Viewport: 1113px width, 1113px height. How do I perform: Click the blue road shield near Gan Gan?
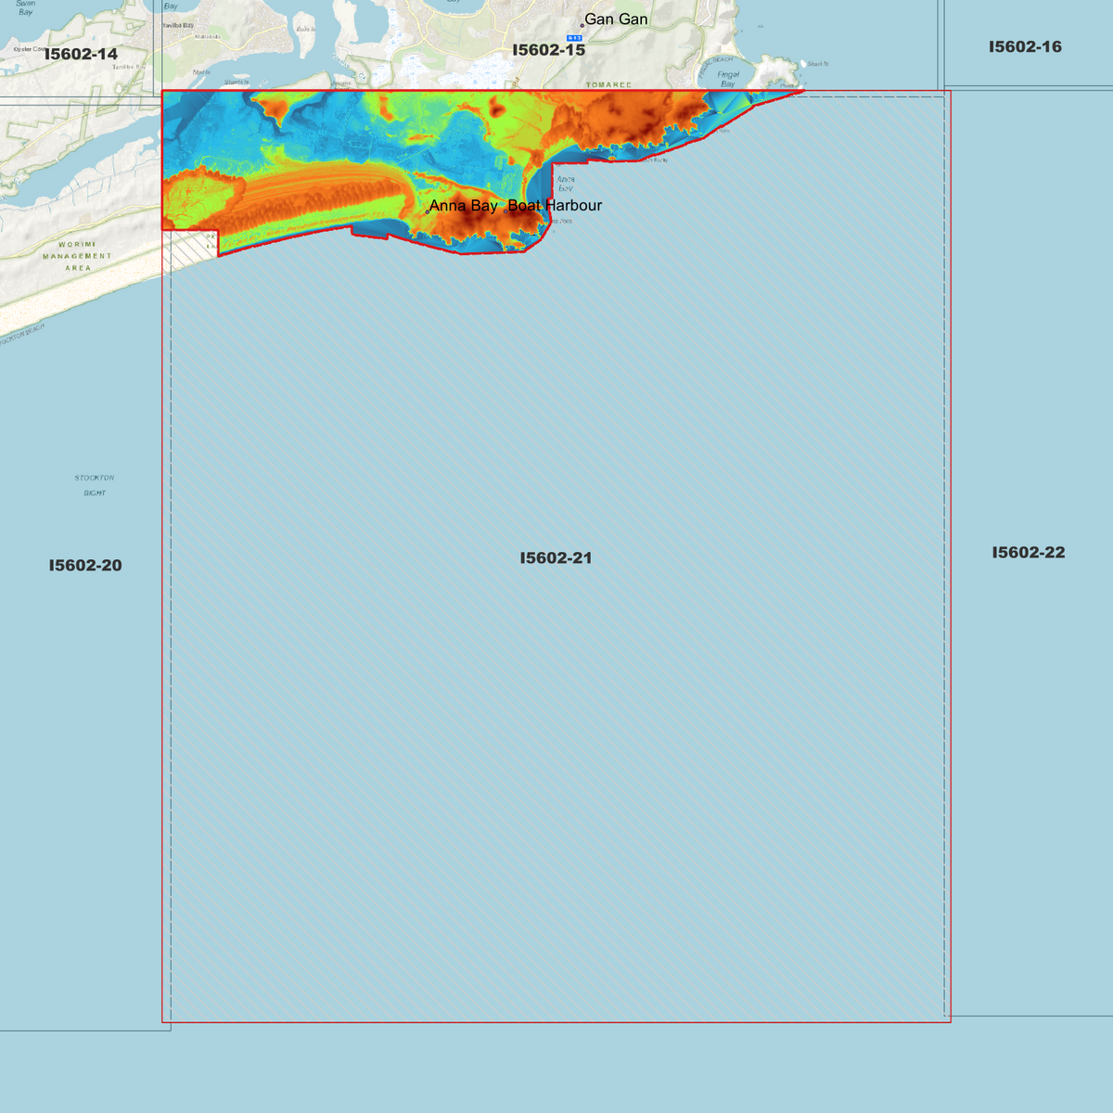pos(574,38)
